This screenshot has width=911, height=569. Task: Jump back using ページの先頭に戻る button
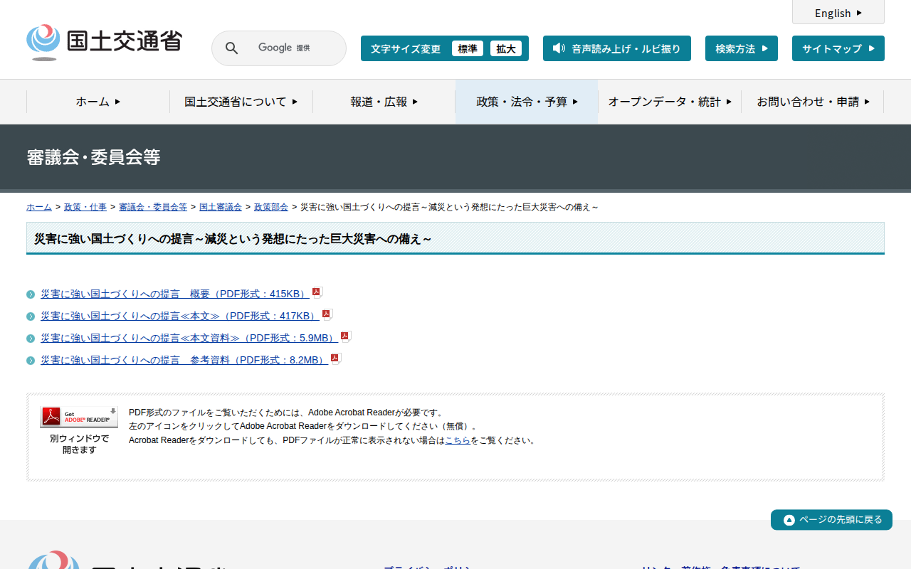[831, 520]
